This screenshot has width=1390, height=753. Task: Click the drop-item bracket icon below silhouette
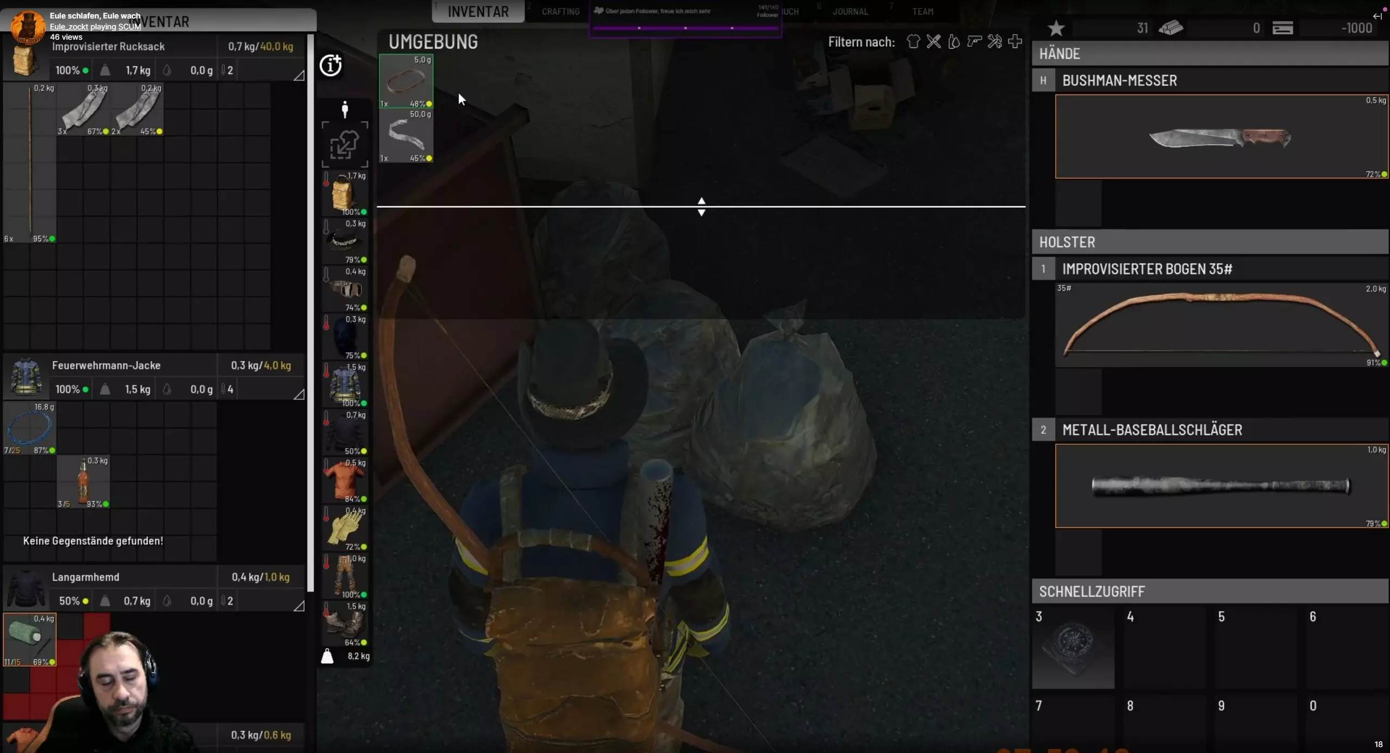[344, 145]
